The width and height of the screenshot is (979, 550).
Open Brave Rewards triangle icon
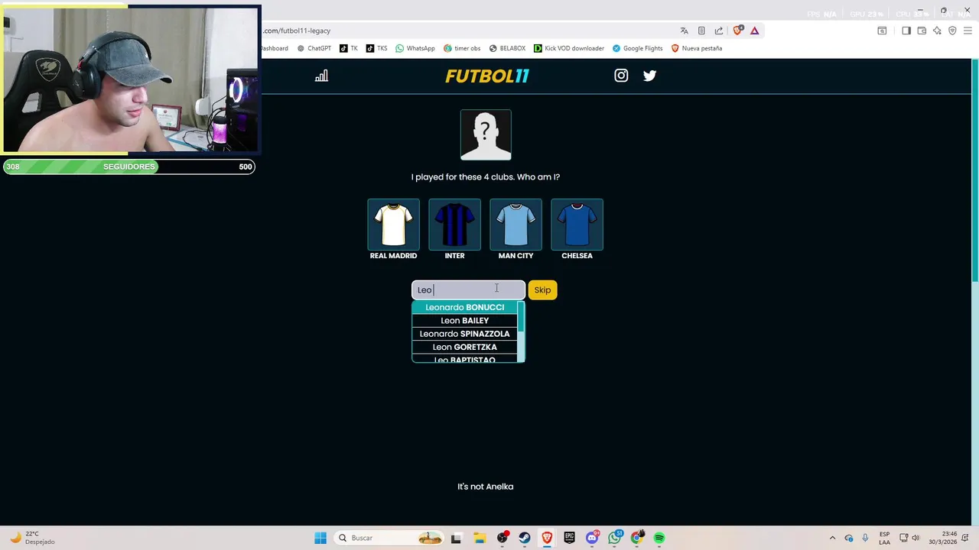click(x=754, y=31)
